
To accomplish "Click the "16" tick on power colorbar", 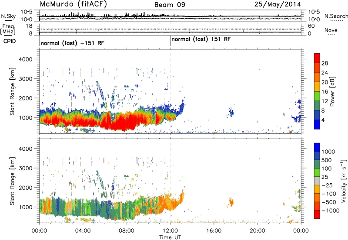I will 325,92.
